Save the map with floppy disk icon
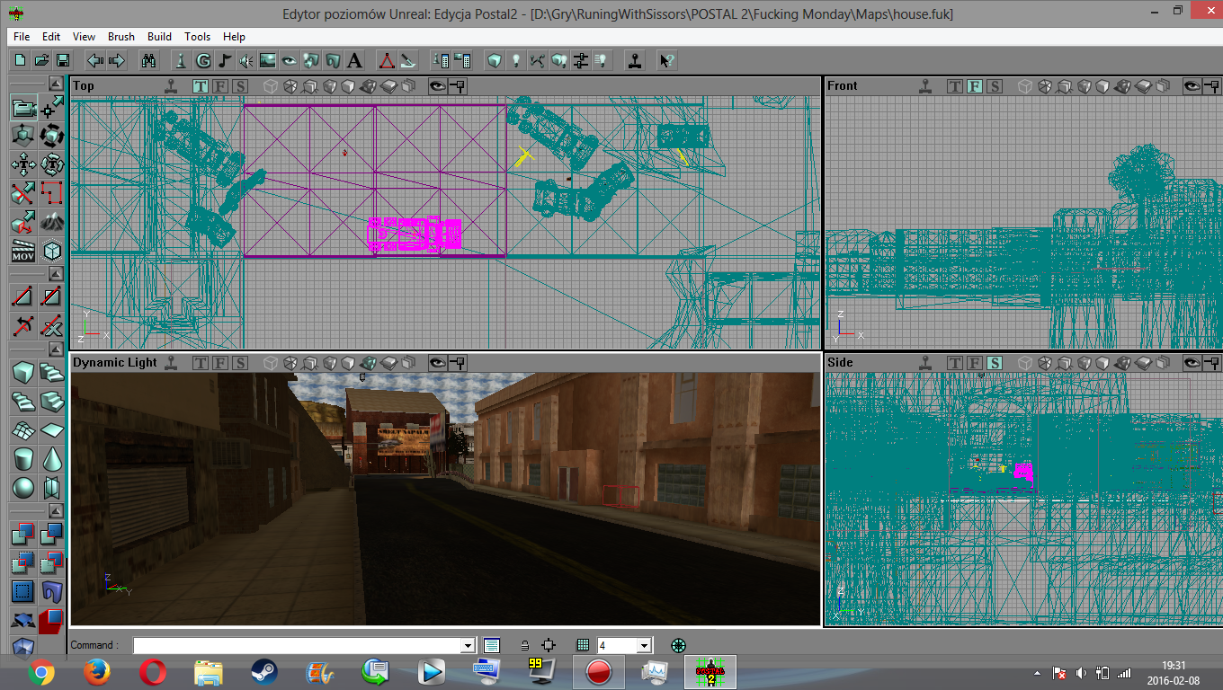 63,60
